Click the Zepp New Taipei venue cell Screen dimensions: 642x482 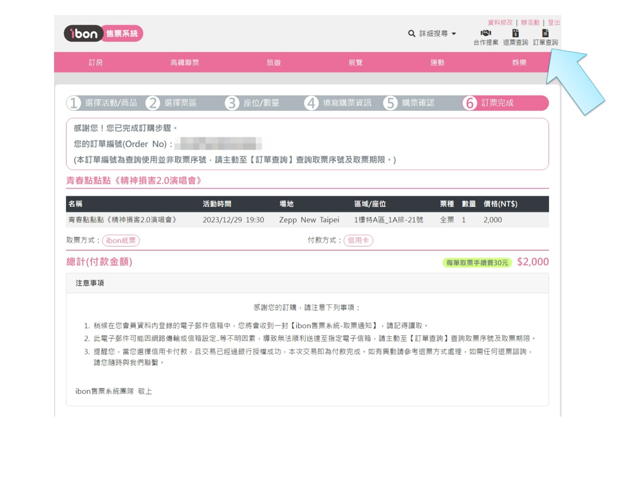309,220
